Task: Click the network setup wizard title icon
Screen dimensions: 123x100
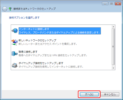Action: 10,9
